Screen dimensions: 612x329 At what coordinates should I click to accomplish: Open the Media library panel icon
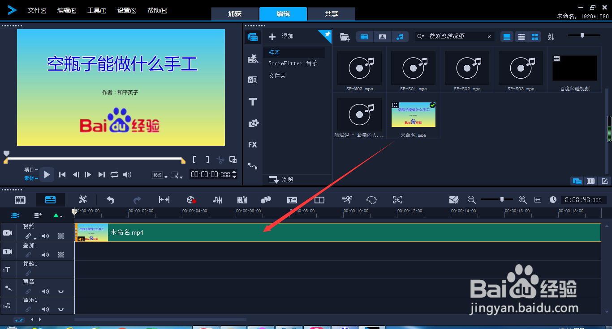tap(253, 37)
